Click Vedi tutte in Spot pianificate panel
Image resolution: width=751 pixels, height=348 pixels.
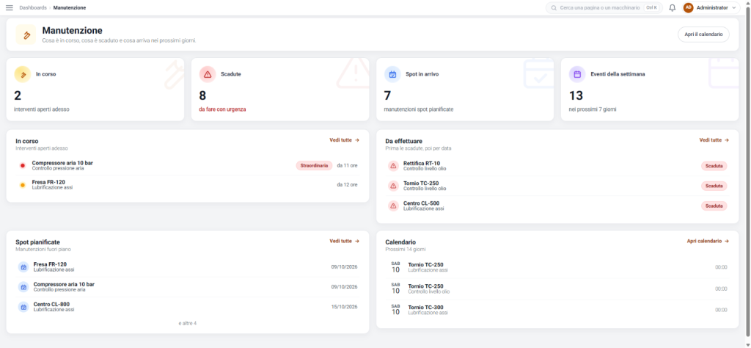pyautogui.click(x=345, y=241)
